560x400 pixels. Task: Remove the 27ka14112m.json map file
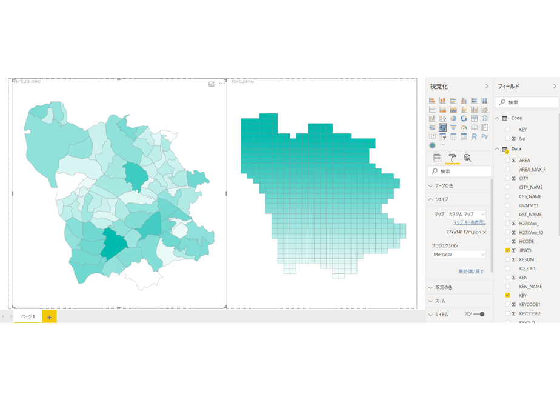click(485, 232)
